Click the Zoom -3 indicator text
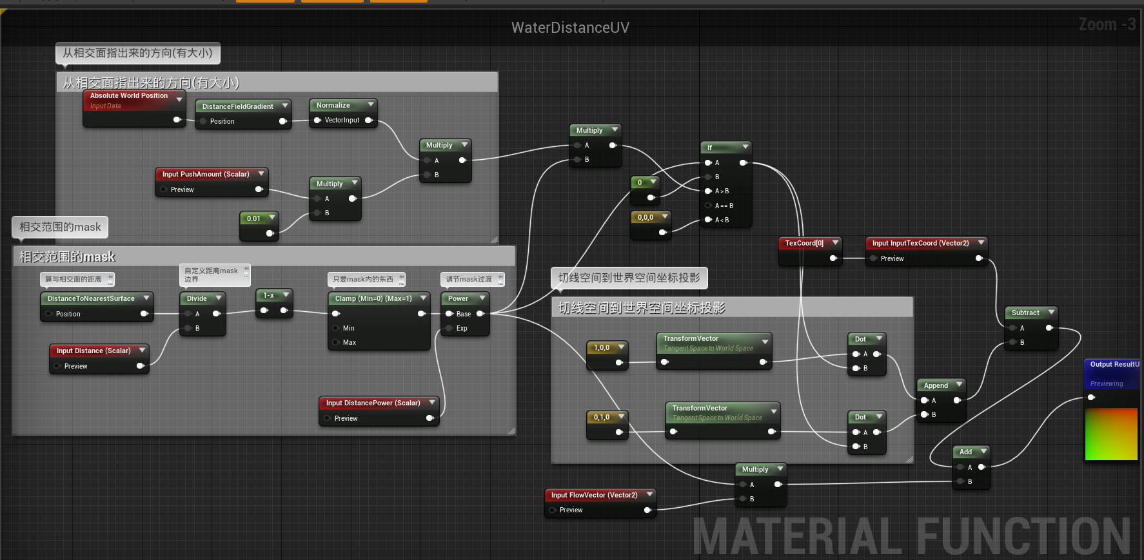Screen dimensions: 1144x560 [1107, 24]
